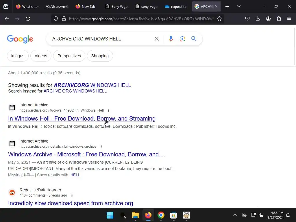Open network display tray icon
Image resolution: width=296 pixels, height=222 pixels.
click(253, 215)
